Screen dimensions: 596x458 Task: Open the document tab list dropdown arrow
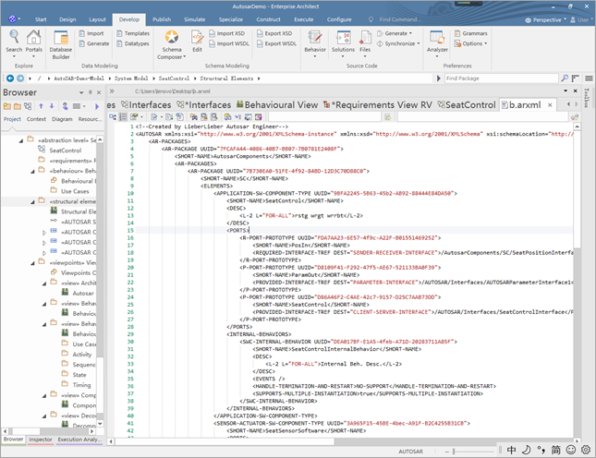pos(566,90)
